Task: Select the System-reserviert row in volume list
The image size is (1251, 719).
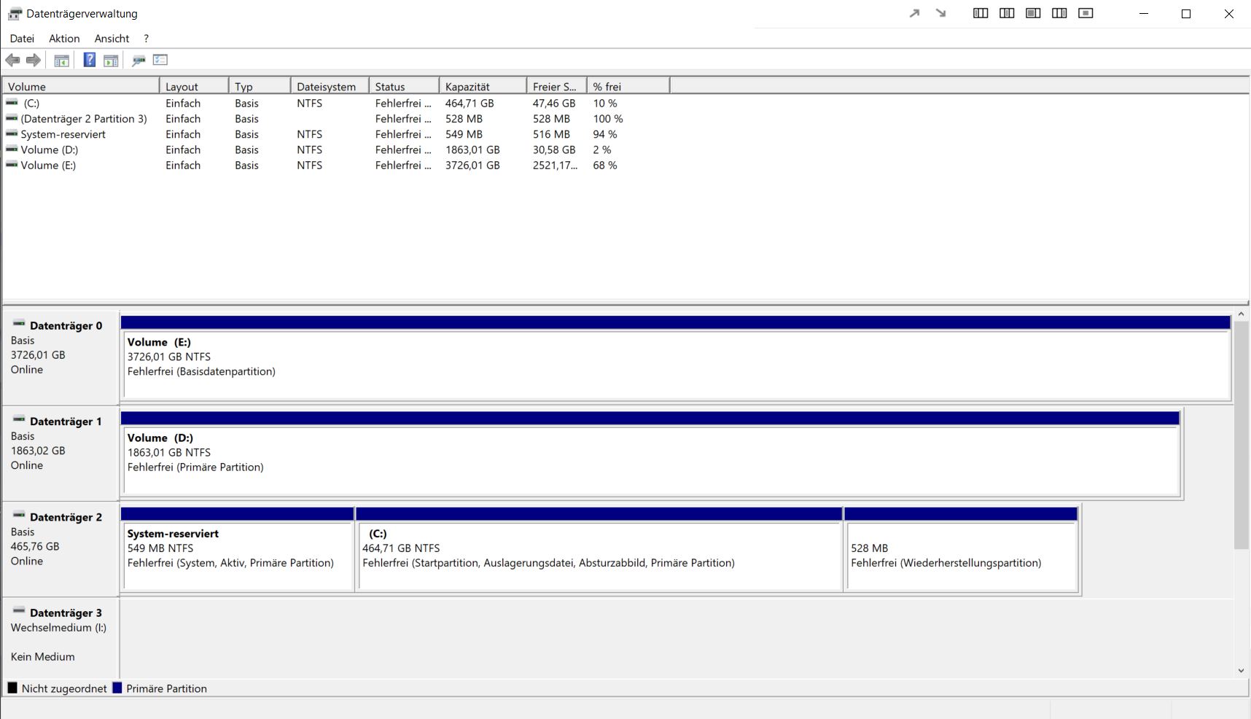Action: [x=335, y=134]
